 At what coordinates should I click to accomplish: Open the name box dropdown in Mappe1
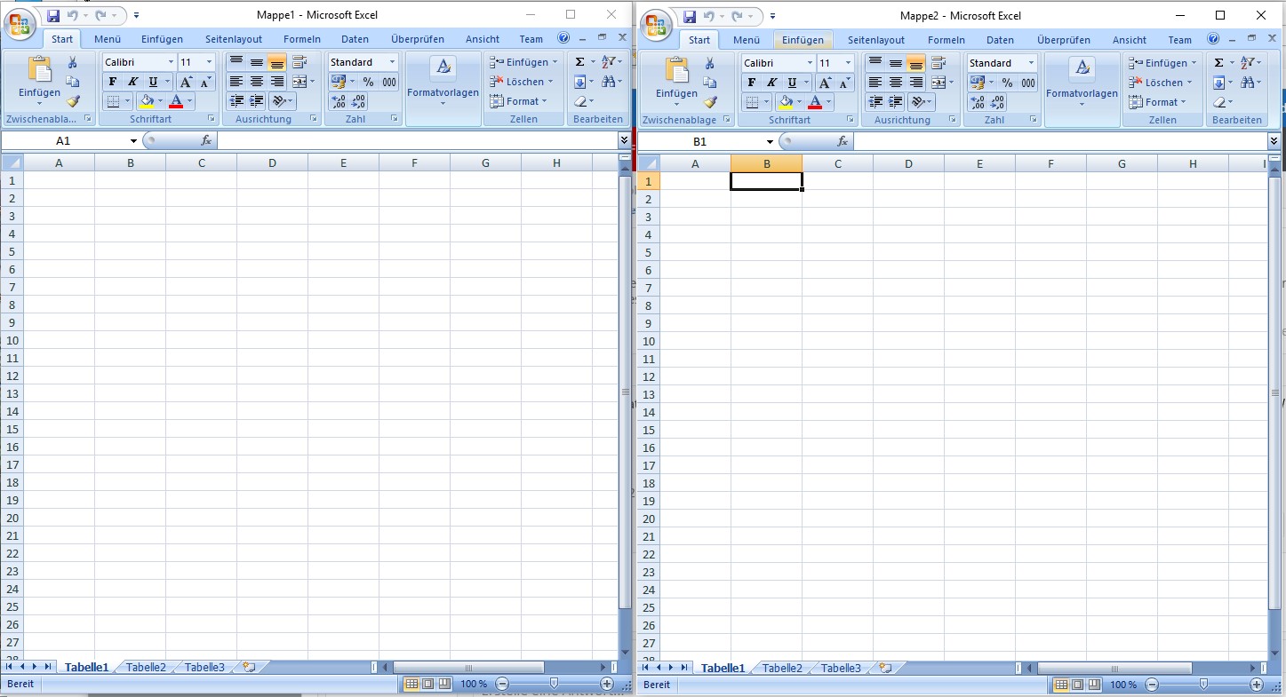point(133,141)
